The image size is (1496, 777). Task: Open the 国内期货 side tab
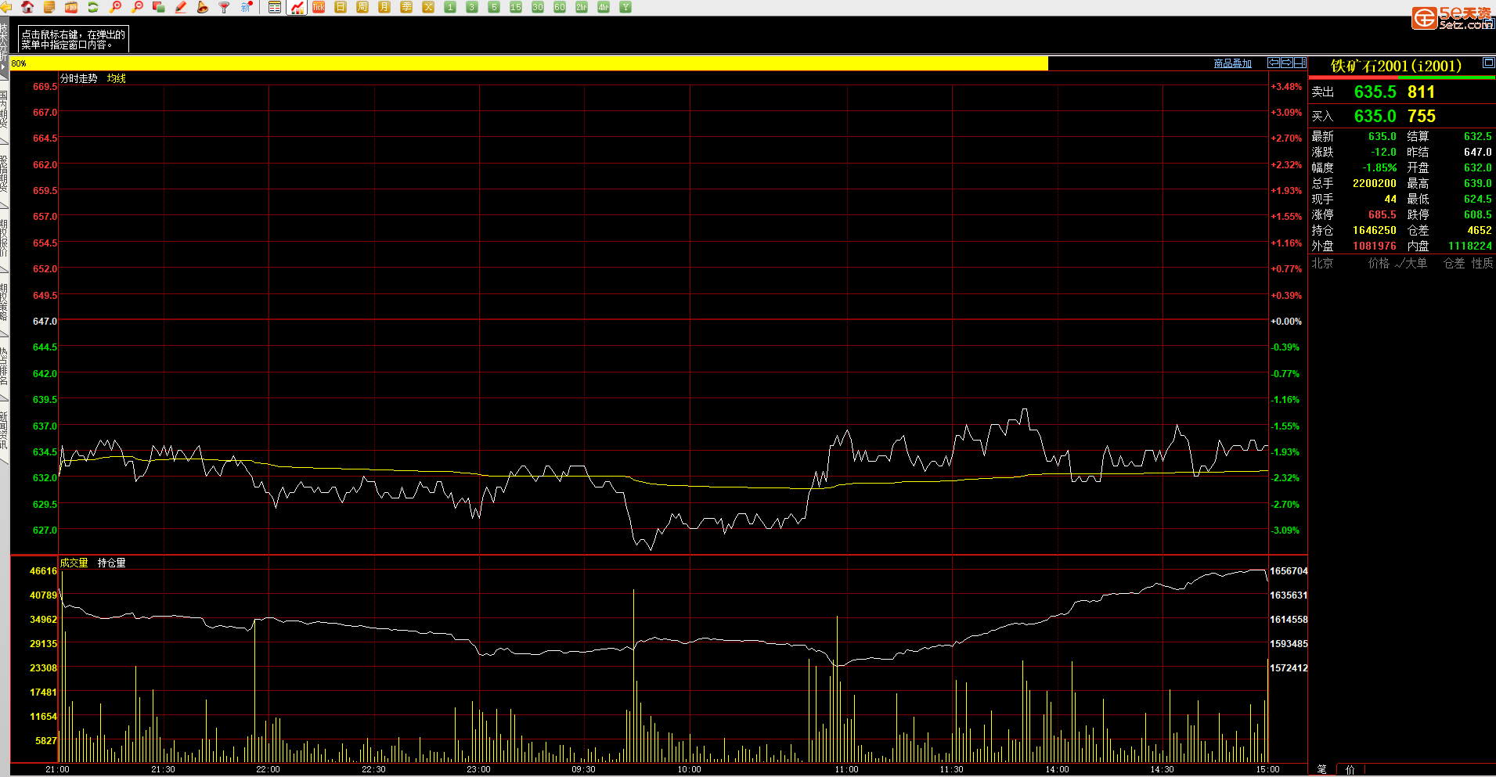pos(4,110)
